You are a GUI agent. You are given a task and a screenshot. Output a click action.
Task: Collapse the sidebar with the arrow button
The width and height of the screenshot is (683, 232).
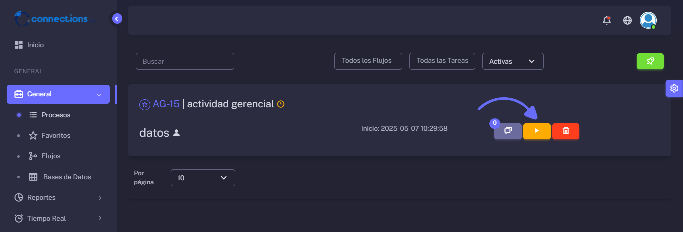[117, 19]
